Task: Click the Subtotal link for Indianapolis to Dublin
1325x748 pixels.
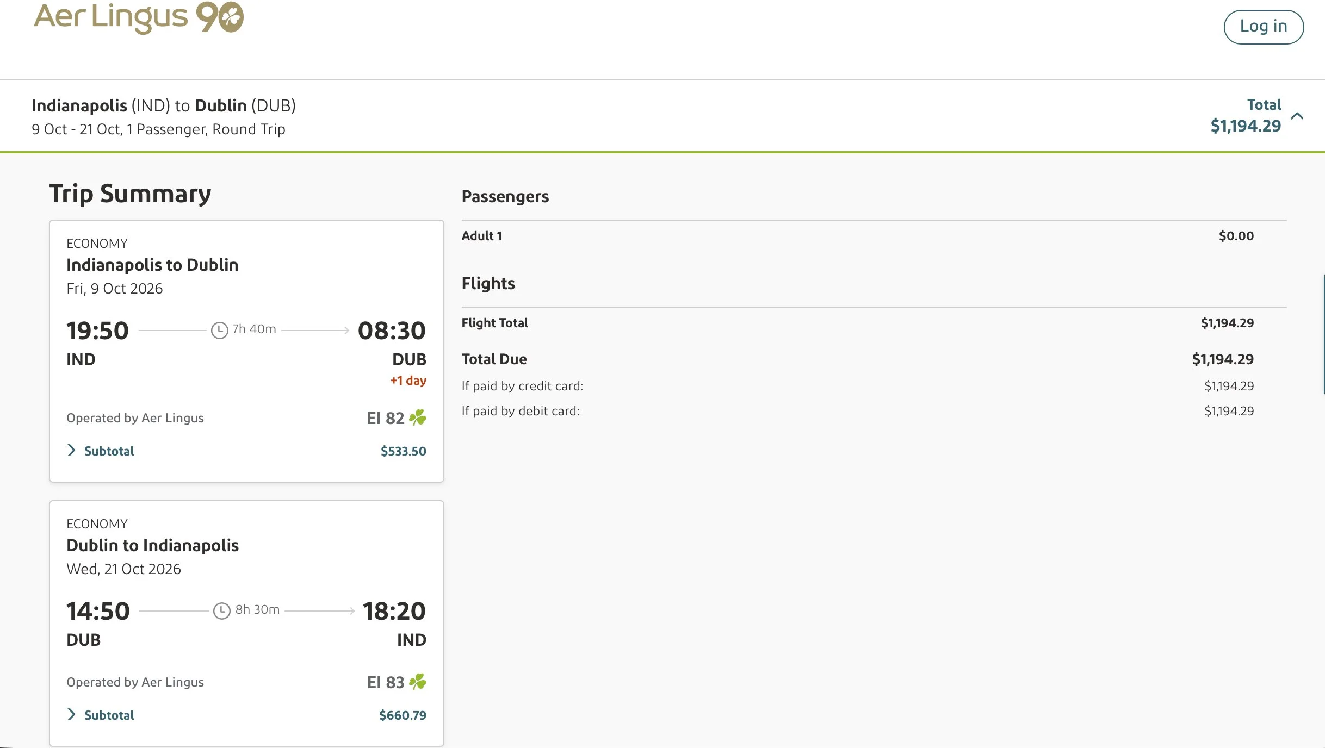Action: 109,451
